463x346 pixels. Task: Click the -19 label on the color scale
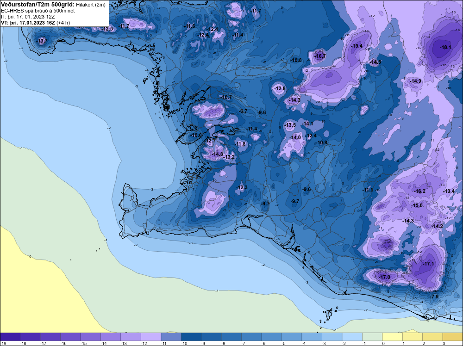tap(3, 344)
